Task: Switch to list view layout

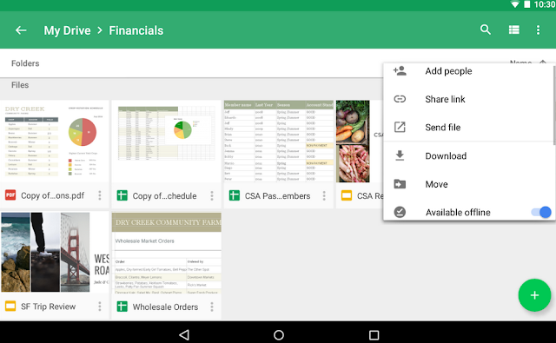Action: tap(513, 30)
